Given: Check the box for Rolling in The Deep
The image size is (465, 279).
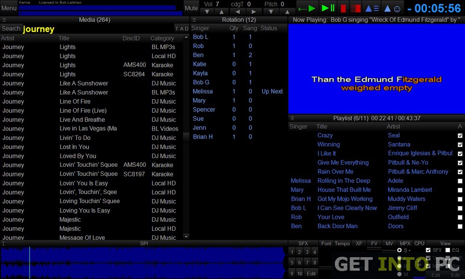Looking at the screenshot, I should [x=460, y=181].
